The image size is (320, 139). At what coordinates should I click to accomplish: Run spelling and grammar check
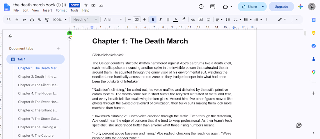pyautogui.click(x=39, y=20)
